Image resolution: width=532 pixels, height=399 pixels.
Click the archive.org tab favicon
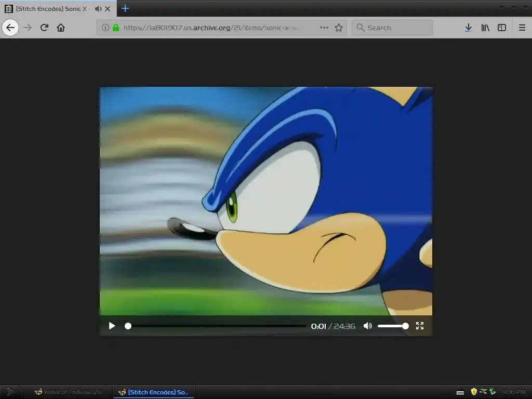[9, 9]
